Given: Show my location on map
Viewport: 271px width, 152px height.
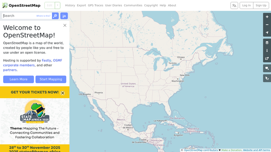Looking at the screenshot, I should tap(267, 32).
